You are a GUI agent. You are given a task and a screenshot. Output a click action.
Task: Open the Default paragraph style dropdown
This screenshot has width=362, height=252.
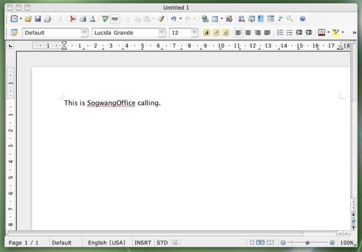tap(85, 32)
